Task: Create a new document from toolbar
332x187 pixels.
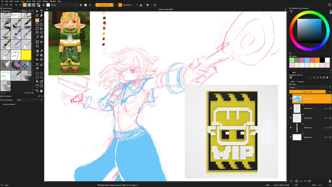Action: [x=2, y=5]
